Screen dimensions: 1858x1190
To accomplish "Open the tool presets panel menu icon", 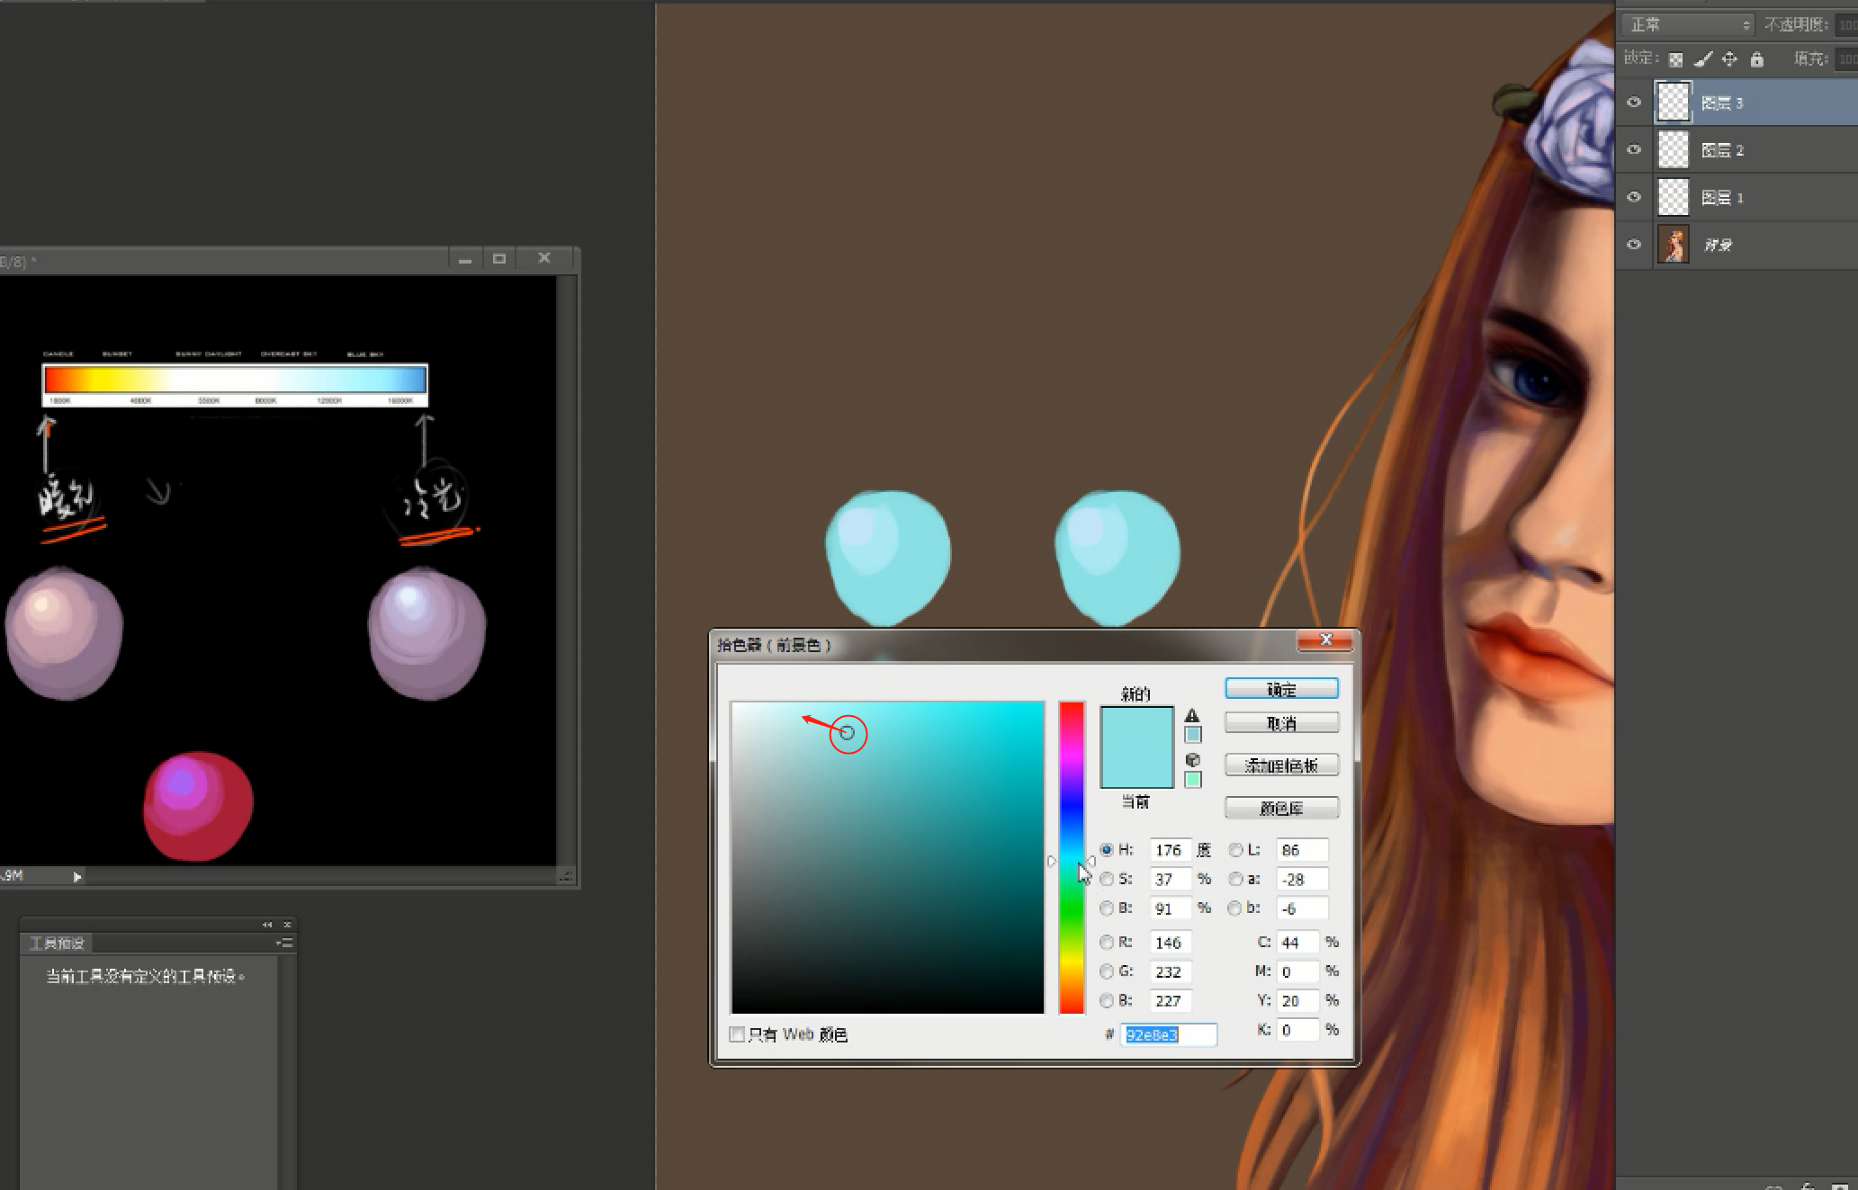I will click(284, 943).
